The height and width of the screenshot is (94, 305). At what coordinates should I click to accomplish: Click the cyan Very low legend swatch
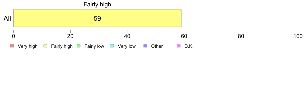point(112,46)
